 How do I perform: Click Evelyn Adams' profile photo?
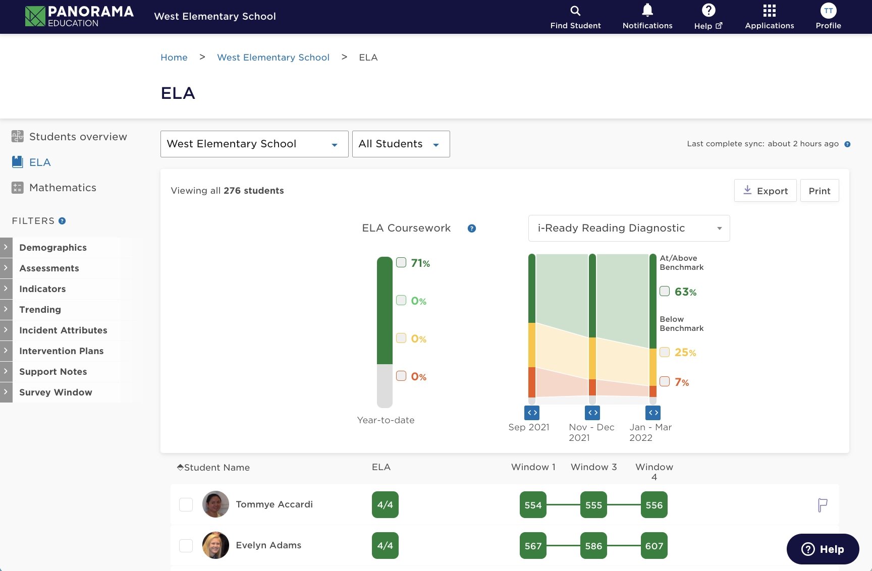point(215,545)
